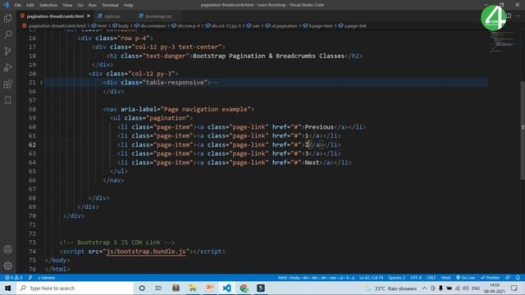Open li.page-item breadcrumb dropdown
This screenshot has width=525, height=295.
pos(317,25)
